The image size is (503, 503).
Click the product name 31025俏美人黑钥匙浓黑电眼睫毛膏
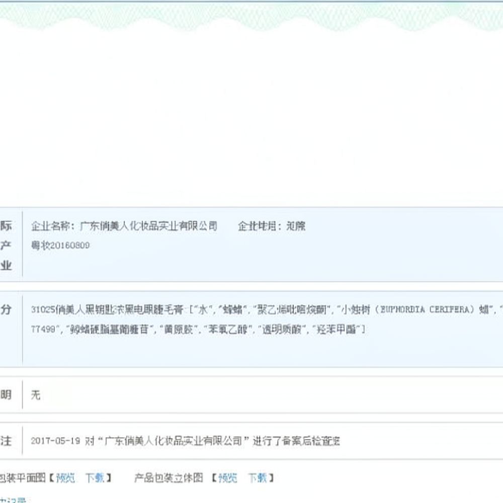click(x=107, y=309)
